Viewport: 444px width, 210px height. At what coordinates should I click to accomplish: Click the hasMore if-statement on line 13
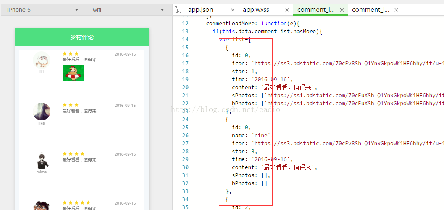click(x=268, y=32)
